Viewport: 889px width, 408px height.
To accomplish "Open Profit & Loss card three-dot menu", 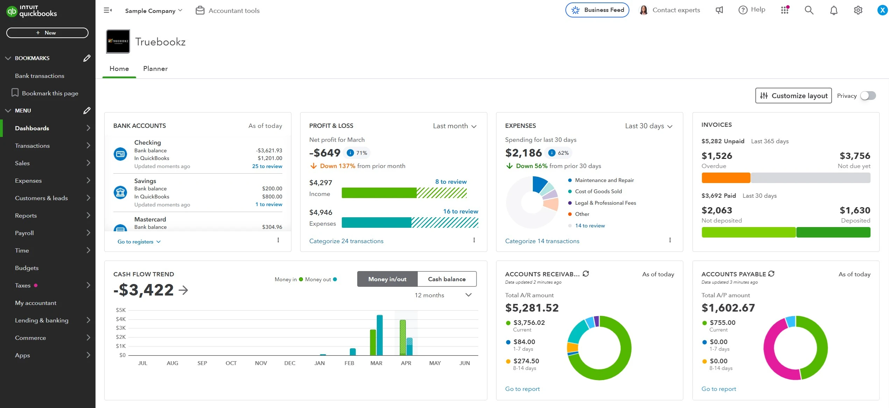I will tap(474, 240).
